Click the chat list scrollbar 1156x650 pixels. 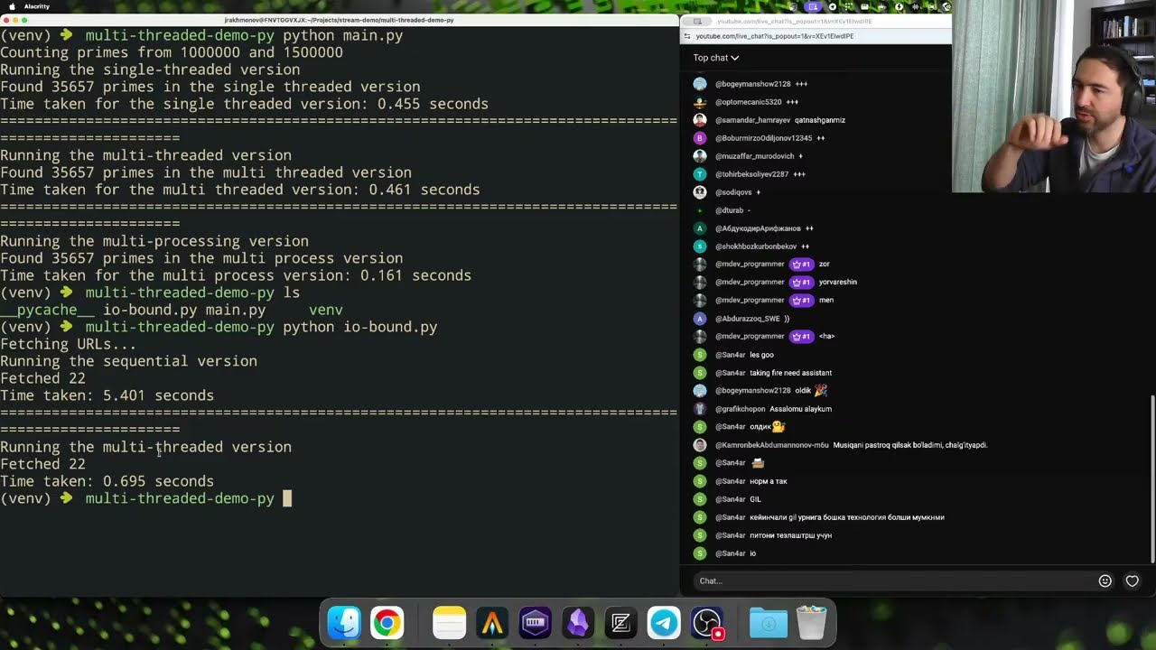click(1151, 478)
